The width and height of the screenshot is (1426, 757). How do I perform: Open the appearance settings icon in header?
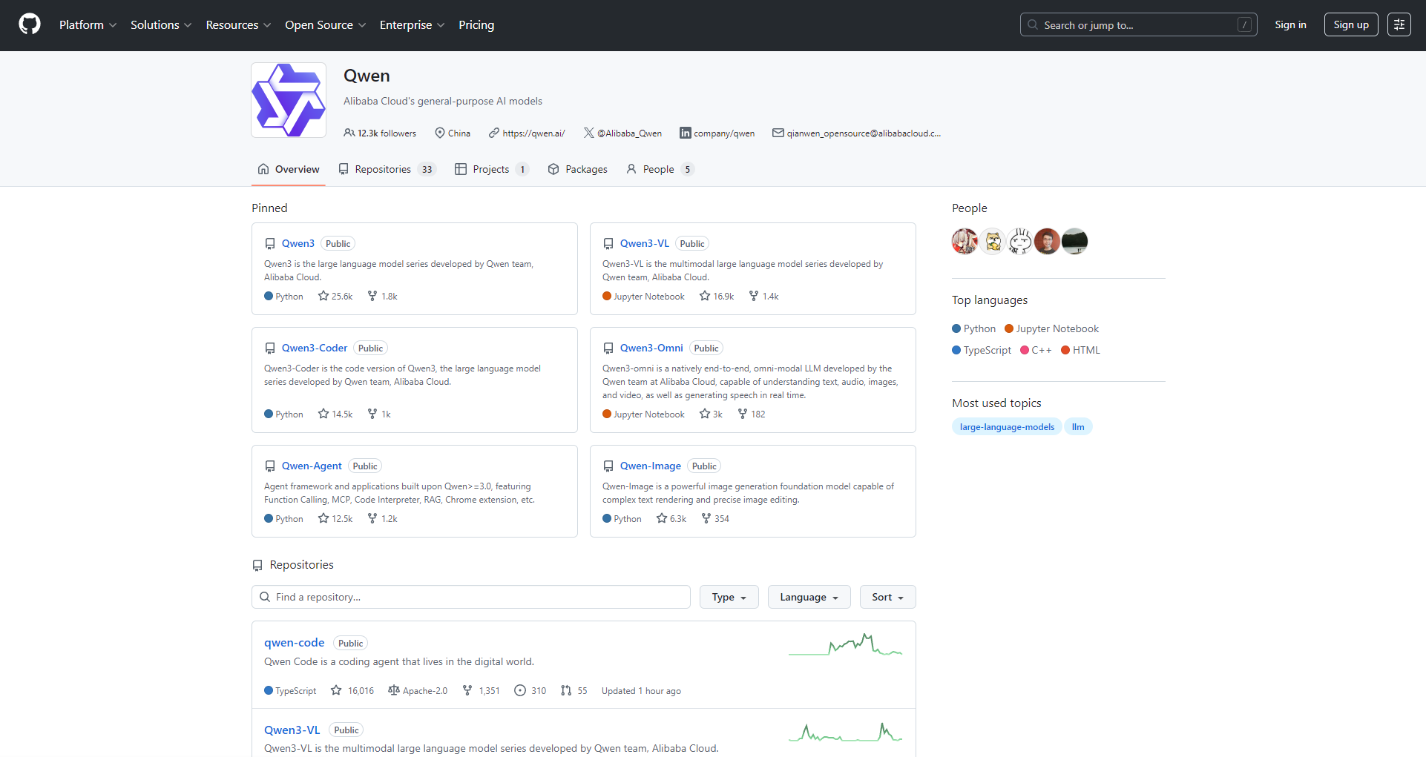coord(1399,24)
